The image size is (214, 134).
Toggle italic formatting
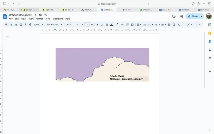click(102, 25)
